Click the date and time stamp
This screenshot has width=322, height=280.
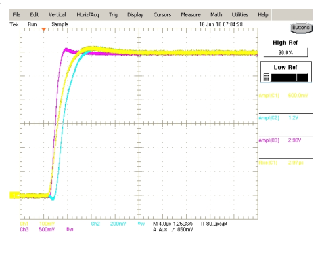coord(221,24)
